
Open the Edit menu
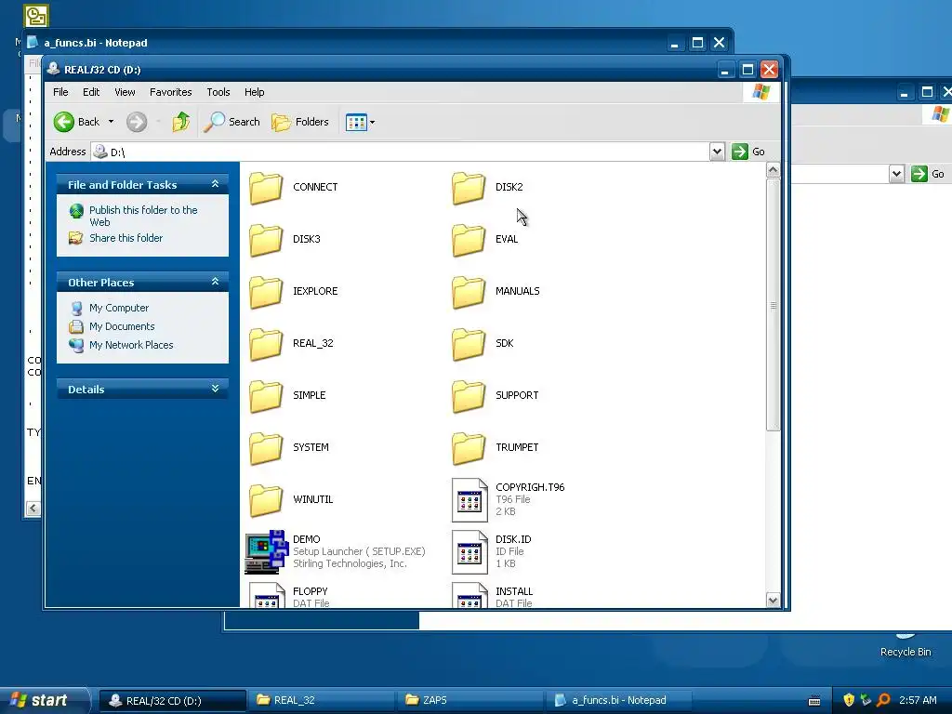tap(91, 92)
